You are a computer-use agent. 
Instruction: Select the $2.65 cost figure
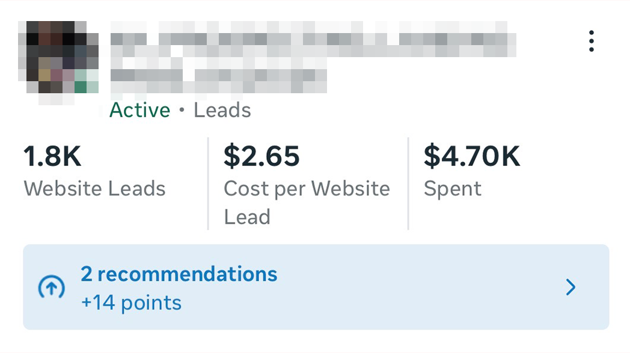pyautogui.click(x=261, y=156)
